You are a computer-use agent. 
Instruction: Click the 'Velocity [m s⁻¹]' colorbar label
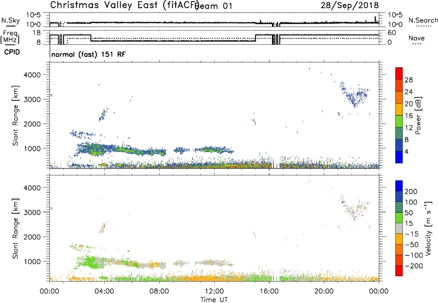click(428, 228)
